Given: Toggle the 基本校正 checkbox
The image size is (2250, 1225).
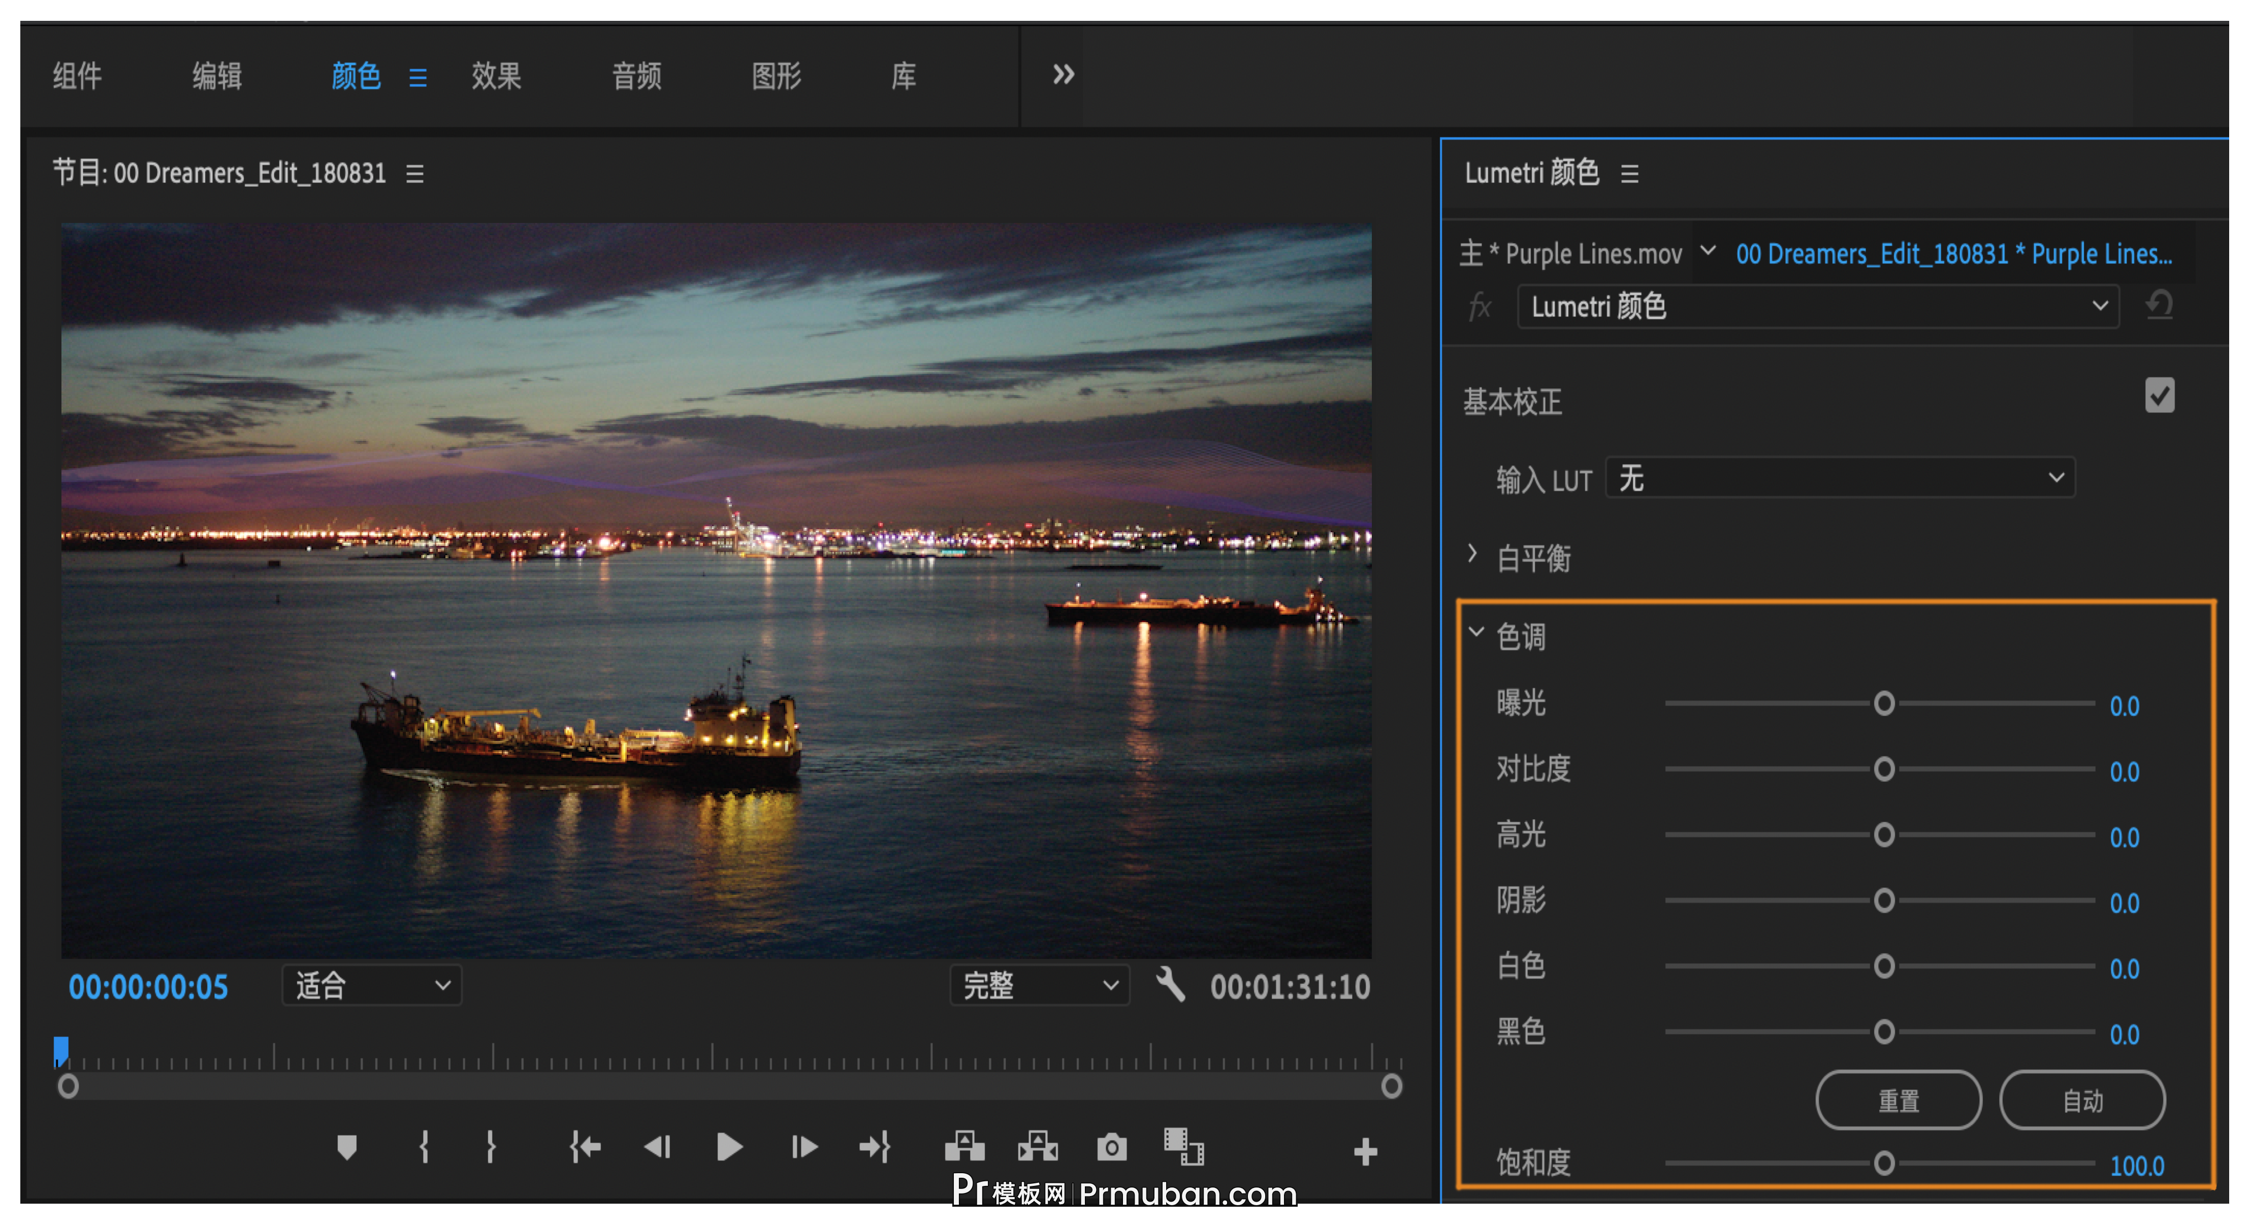Looking at the screenshot, I should tap(2159, 396).
